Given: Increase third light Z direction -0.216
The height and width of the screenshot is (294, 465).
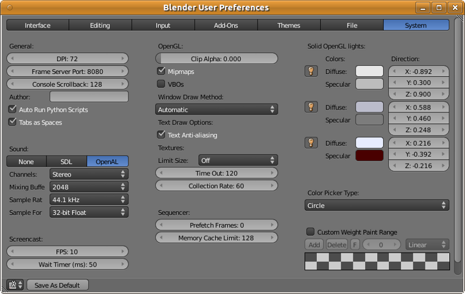Looking at the screenshot, I should tap(443, 165).
